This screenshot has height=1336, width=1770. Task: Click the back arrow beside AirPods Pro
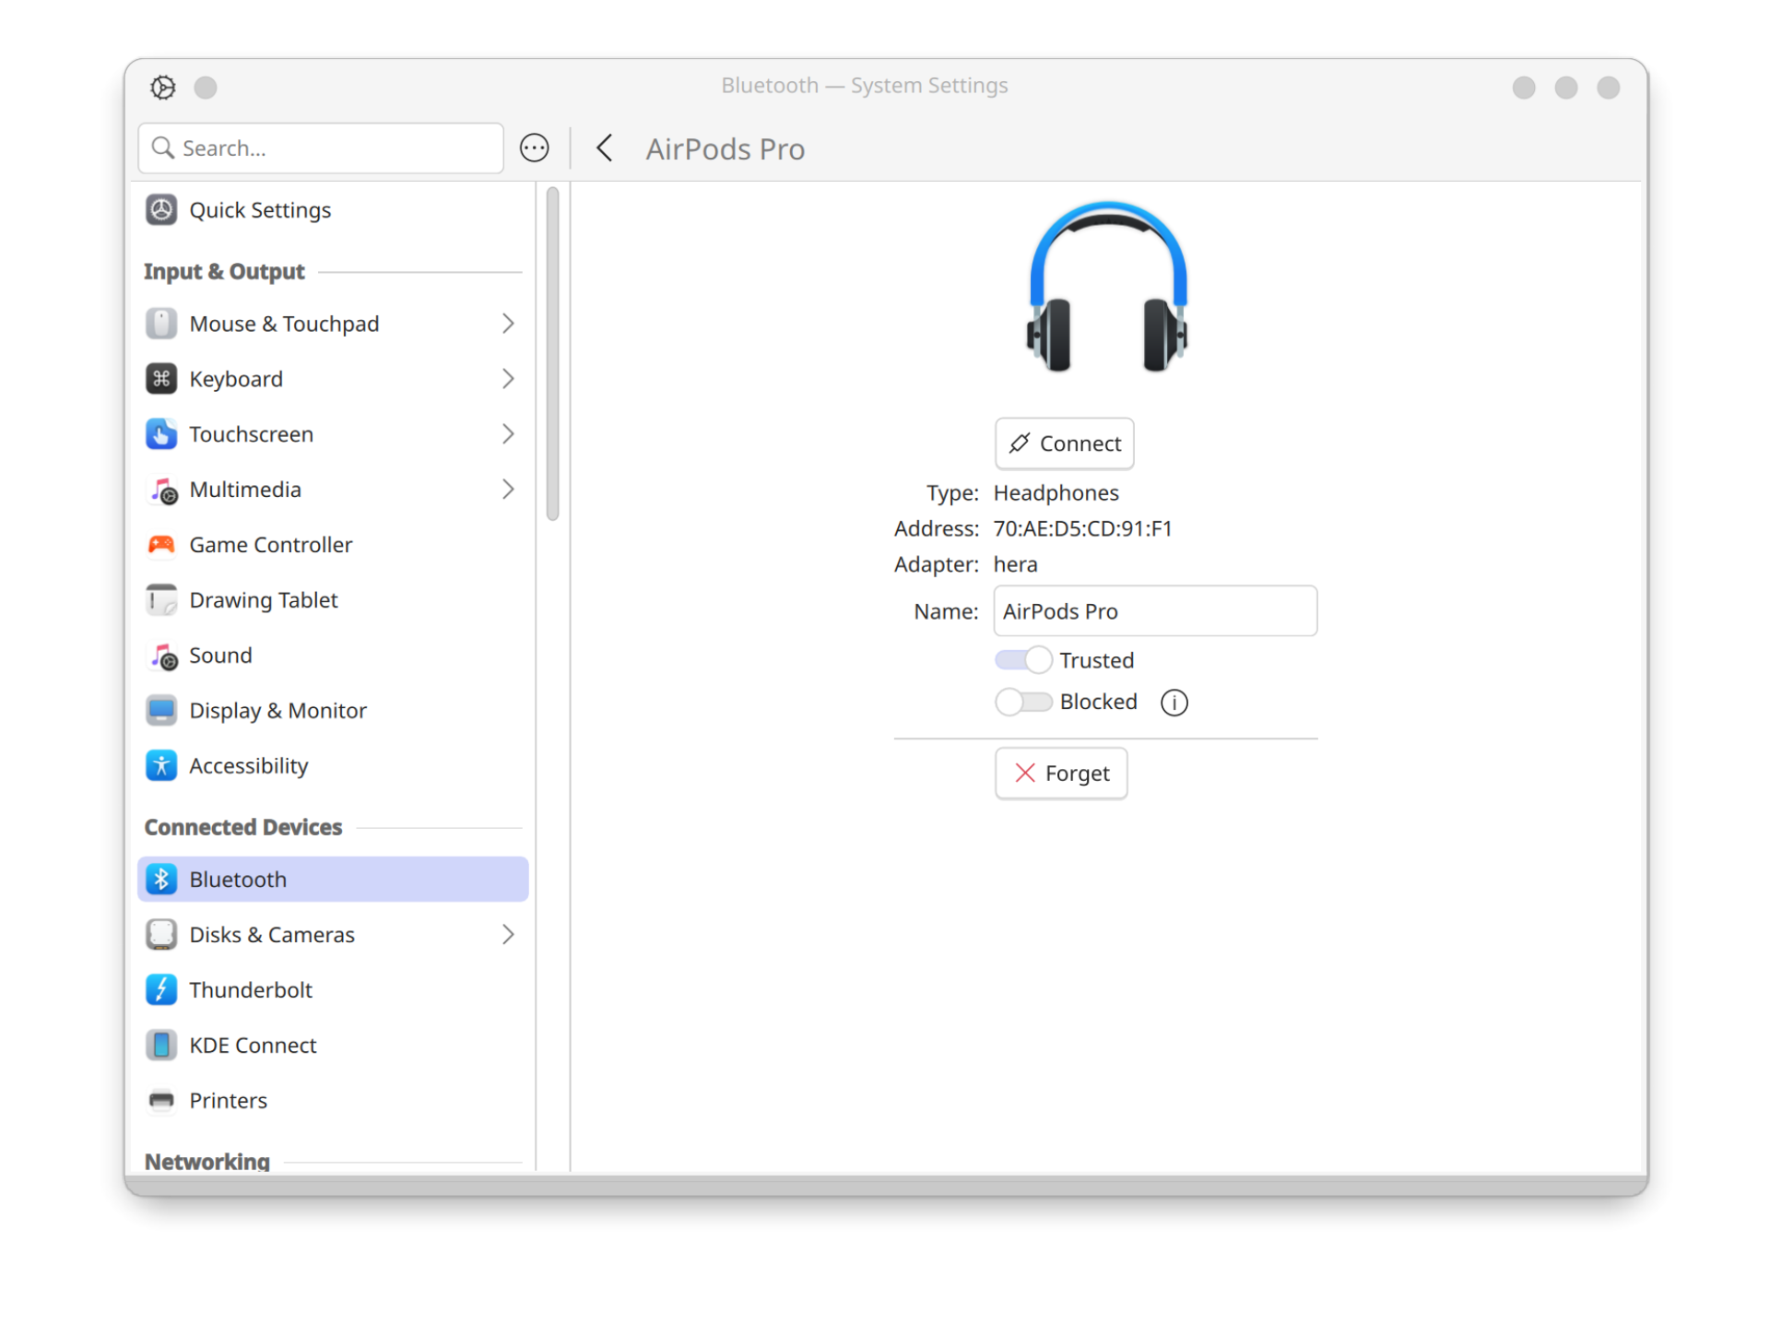coord(605,148)
